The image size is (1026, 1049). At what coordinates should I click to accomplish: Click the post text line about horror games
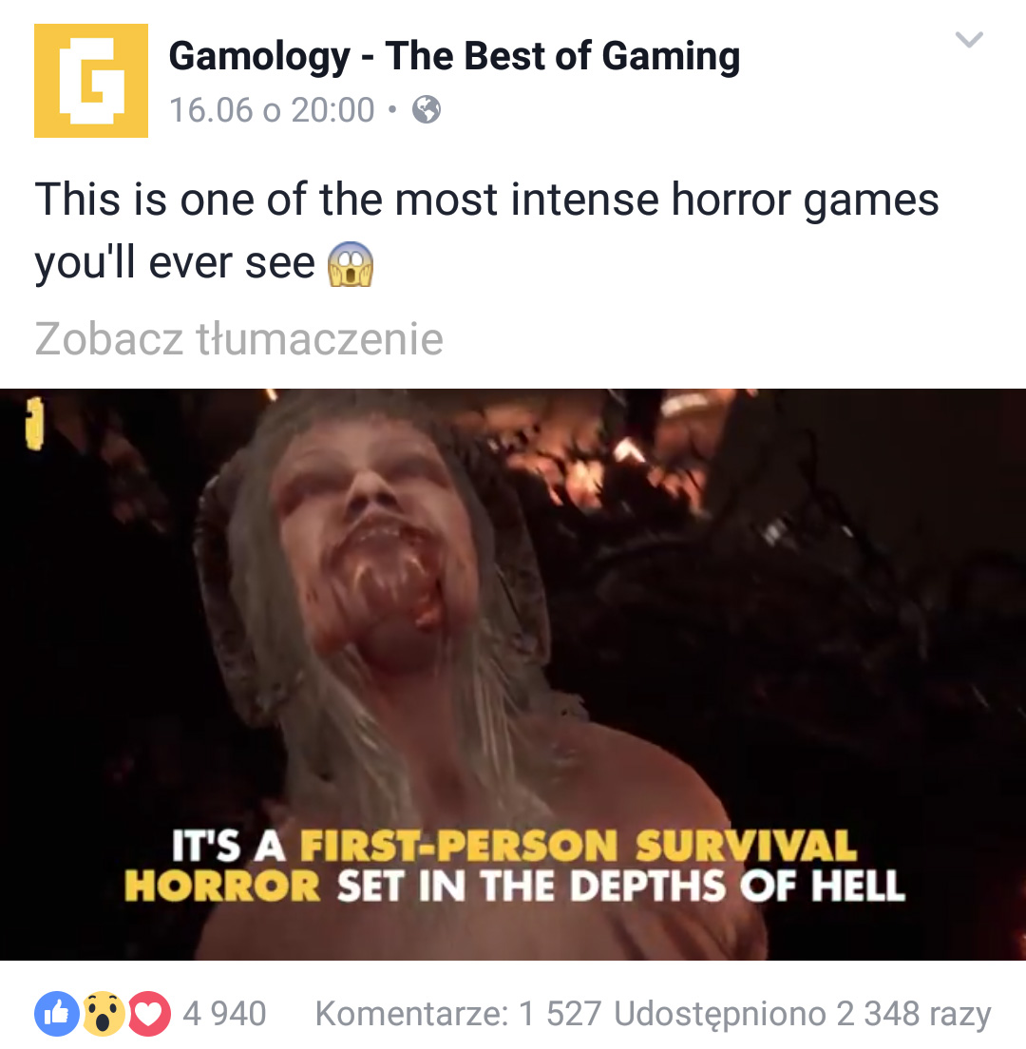[x=487, y=200]
